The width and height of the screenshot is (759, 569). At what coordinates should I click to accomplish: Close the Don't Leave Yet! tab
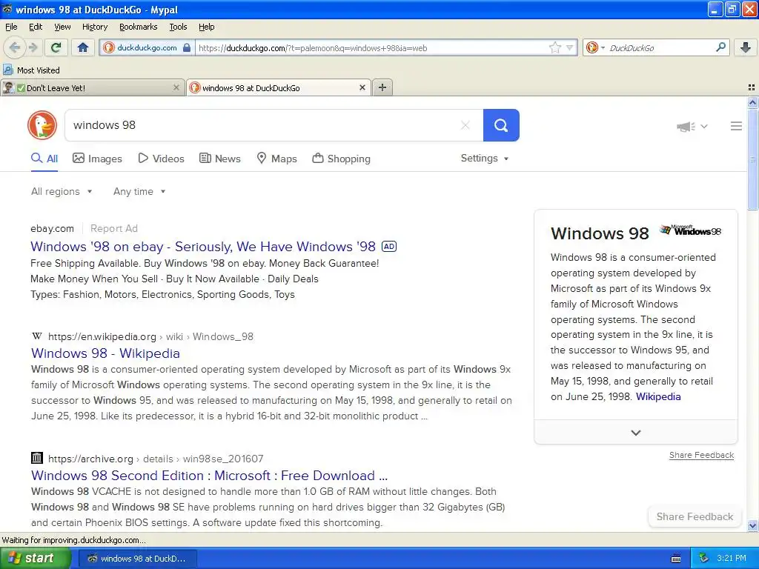(x=176, y=87)
